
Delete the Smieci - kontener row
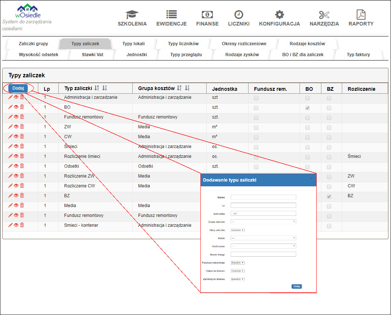[x=22, y=225]
